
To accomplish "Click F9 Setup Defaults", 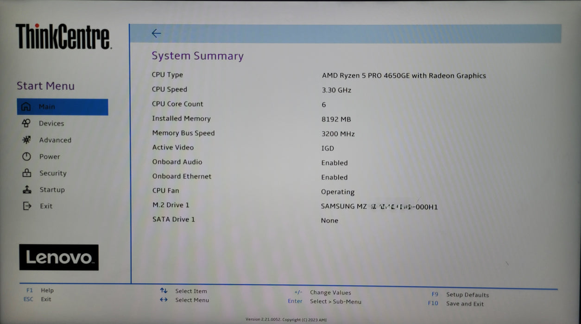I will tap(460, 295).
